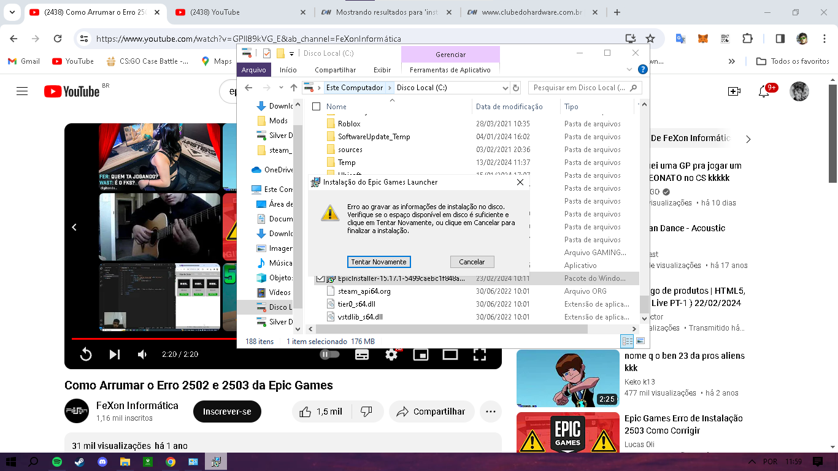Toggle select-all checkbox beside Nome

pos(317,107)
